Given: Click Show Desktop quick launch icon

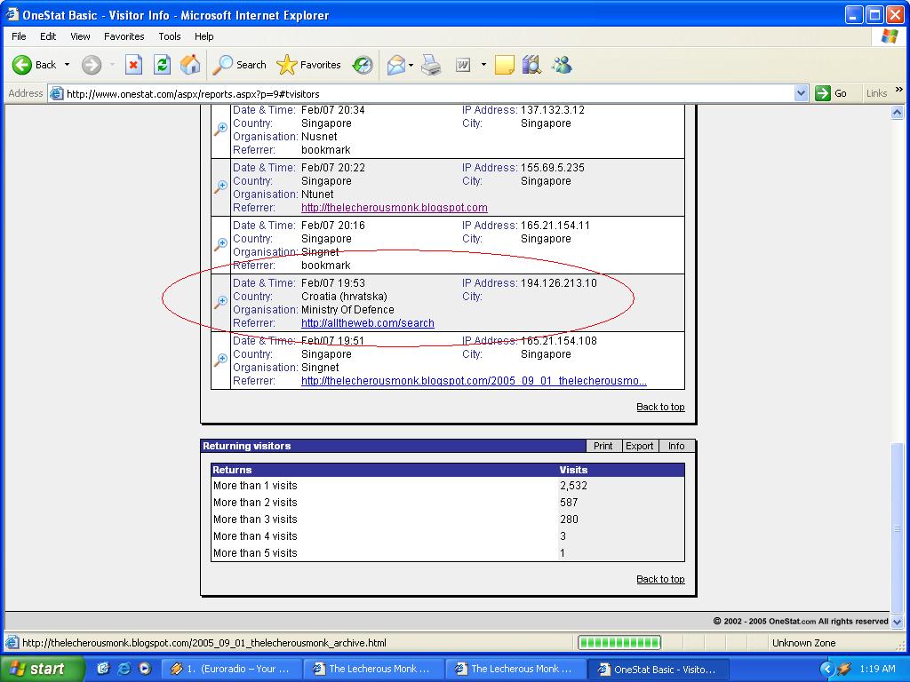Looking at the screenshot, I should 103,669.
